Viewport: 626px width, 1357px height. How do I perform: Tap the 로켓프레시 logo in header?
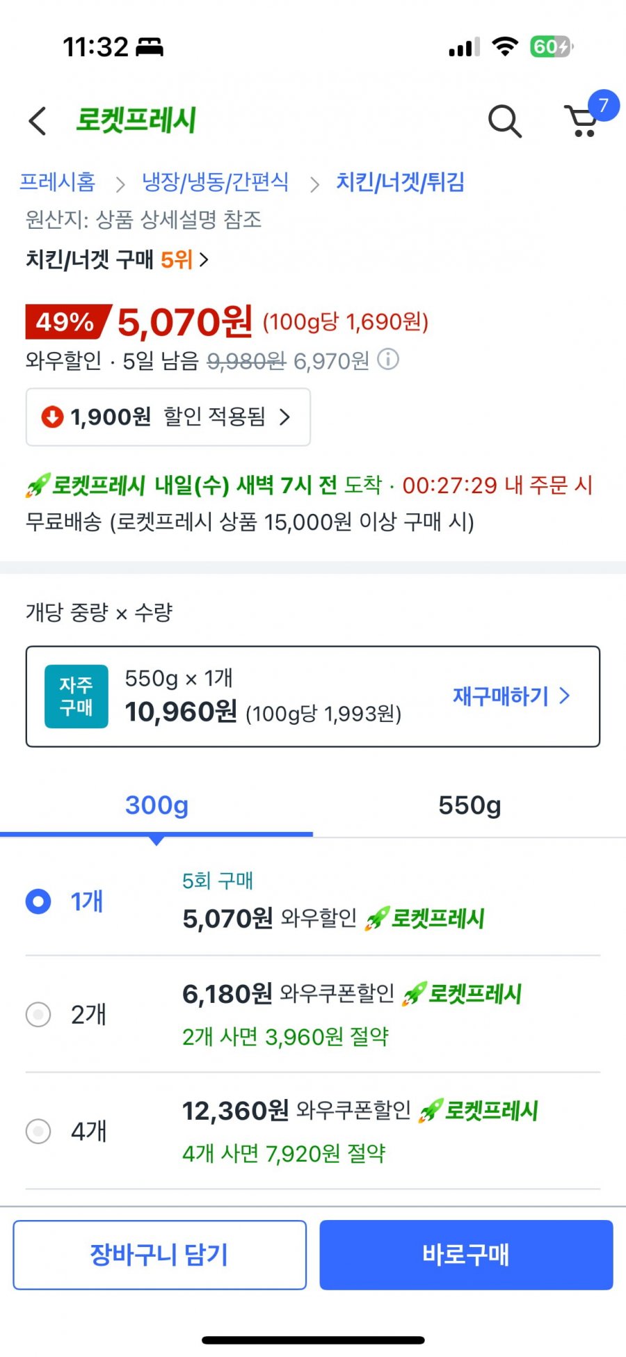point(136,120)
